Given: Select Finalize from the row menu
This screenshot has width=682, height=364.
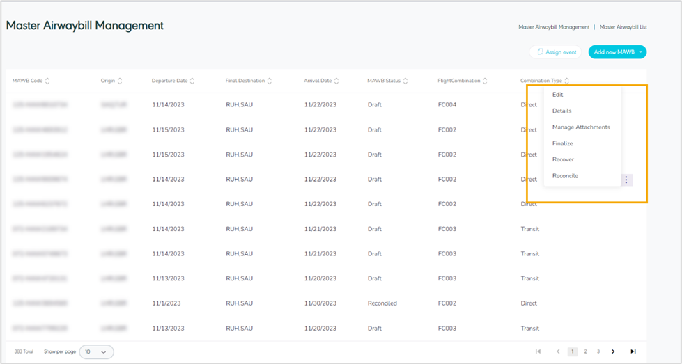Looking at the screenshot, I should [562, 143].
